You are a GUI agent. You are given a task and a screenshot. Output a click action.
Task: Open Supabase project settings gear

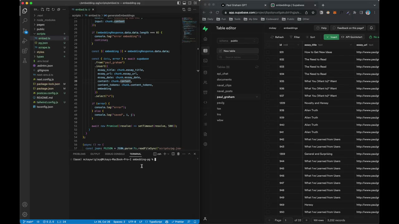[205, 144]
